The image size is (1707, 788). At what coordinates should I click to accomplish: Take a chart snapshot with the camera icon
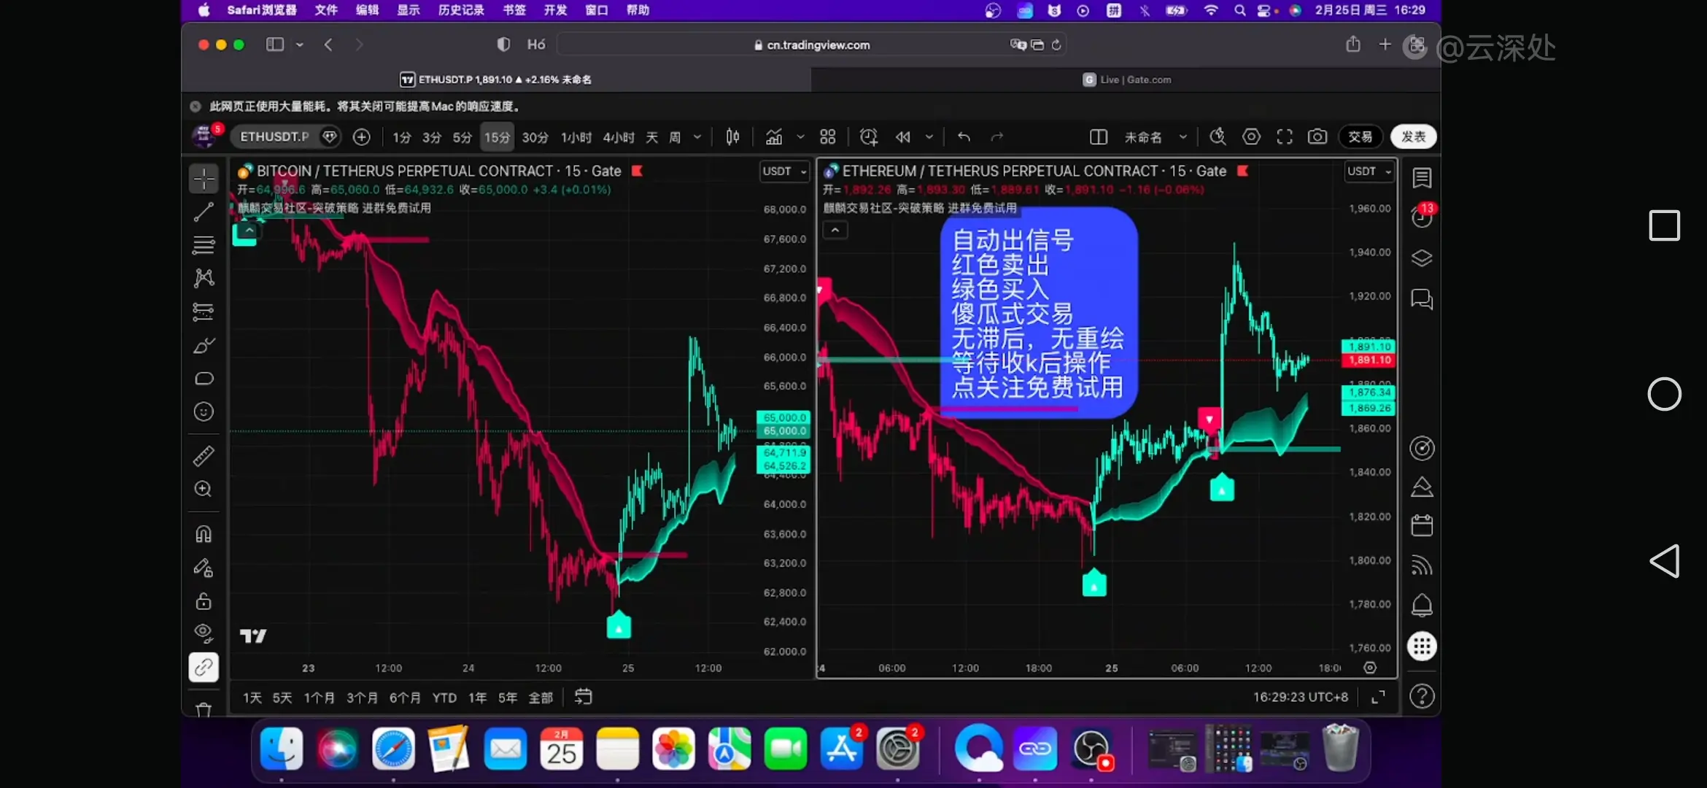[1317, 136]
